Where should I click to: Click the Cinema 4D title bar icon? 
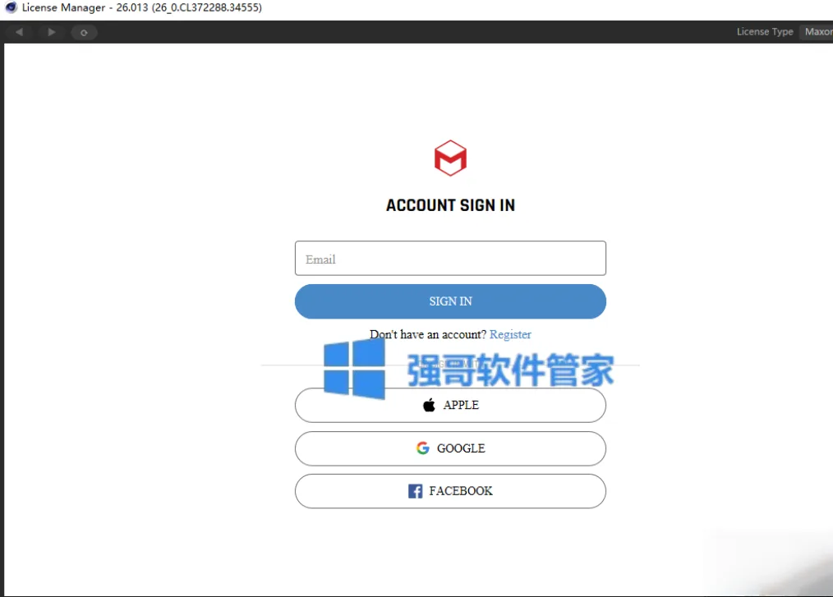pyautogui.click(x=11, y=7)
